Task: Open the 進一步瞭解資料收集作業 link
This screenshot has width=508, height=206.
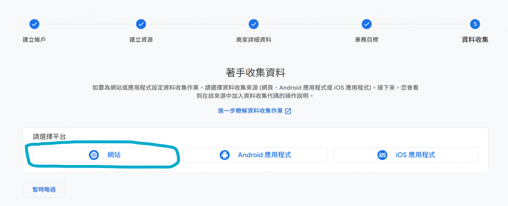Action: [x=251, y=111]
